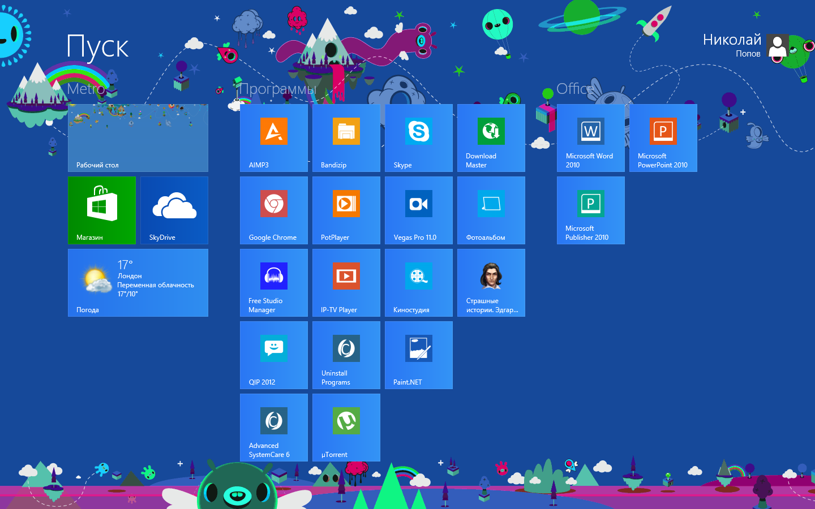Select the Metro group heading

86,89
